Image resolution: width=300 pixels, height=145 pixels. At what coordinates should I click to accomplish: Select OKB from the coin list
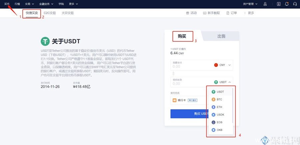(x=219, y=130)
